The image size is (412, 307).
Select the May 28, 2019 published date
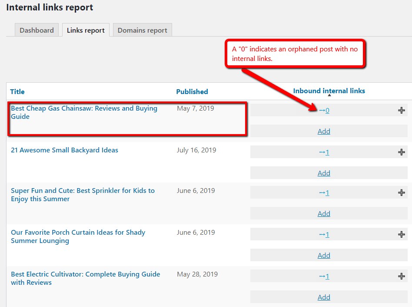tap(197, 274)
